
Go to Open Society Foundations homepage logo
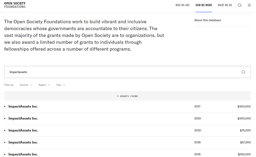click(15, 5)
